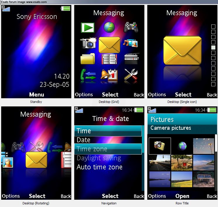Image resolution: width=218 pixels, height=207 pixels.
Task: Tap Select softkey on the Time & date screen
Action: tap(110, 196)
